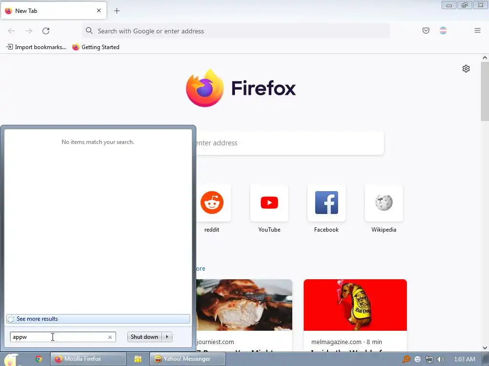The image size is (489, 366).
Task: Close the New Tab tab
Action: click(99, 10)
